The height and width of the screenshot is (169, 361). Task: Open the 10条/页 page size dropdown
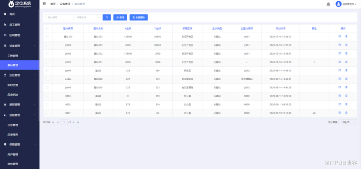(348, 122)
